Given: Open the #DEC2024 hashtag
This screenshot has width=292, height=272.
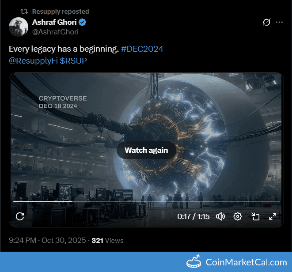Looking at the screenshot, I should tap(142, 49).
